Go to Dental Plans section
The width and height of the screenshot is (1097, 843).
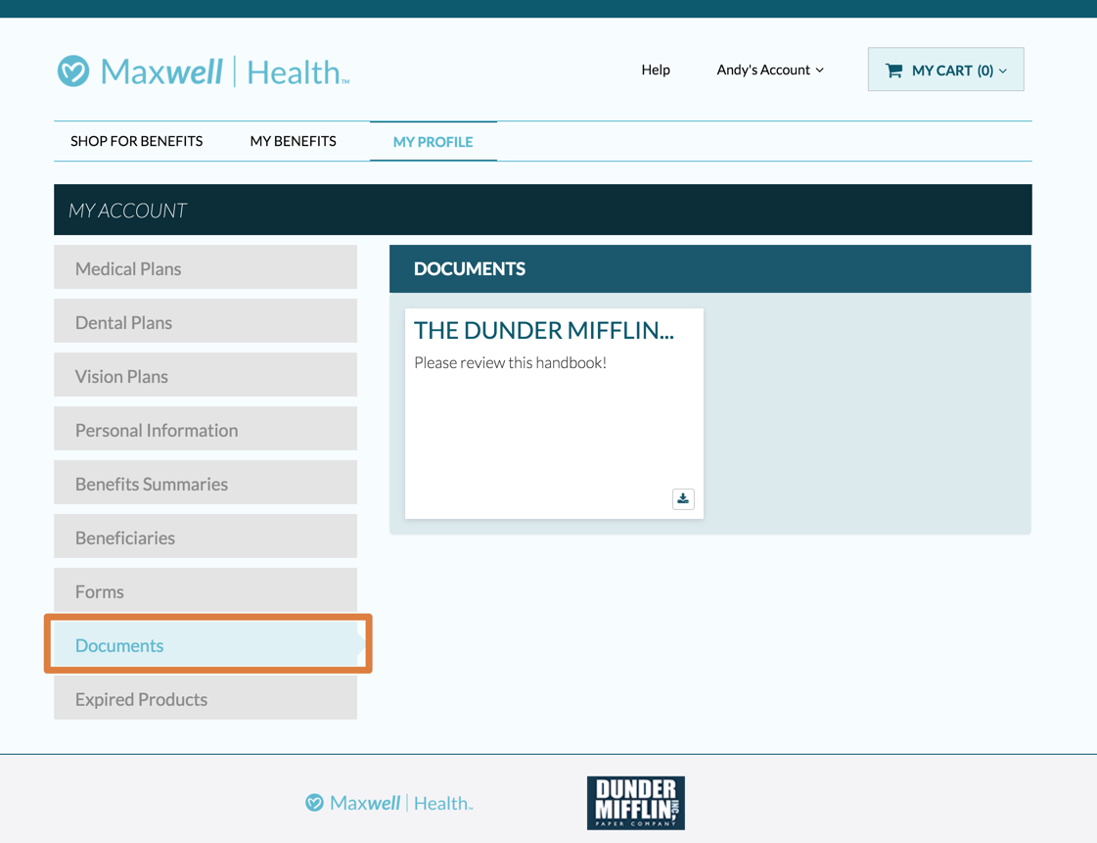(206, 322)
